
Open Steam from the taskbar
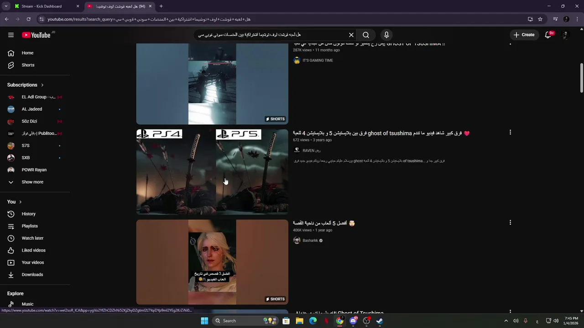pyautogui.click(x=380, y=321)
